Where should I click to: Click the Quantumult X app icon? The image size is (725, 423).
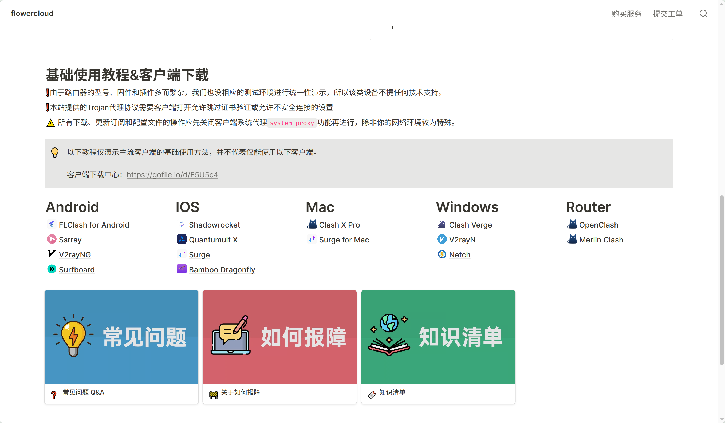pyautogui.click(x=182, y=239)
